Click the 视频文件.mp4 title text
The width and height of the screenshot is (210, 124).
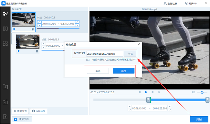[150, 9]
